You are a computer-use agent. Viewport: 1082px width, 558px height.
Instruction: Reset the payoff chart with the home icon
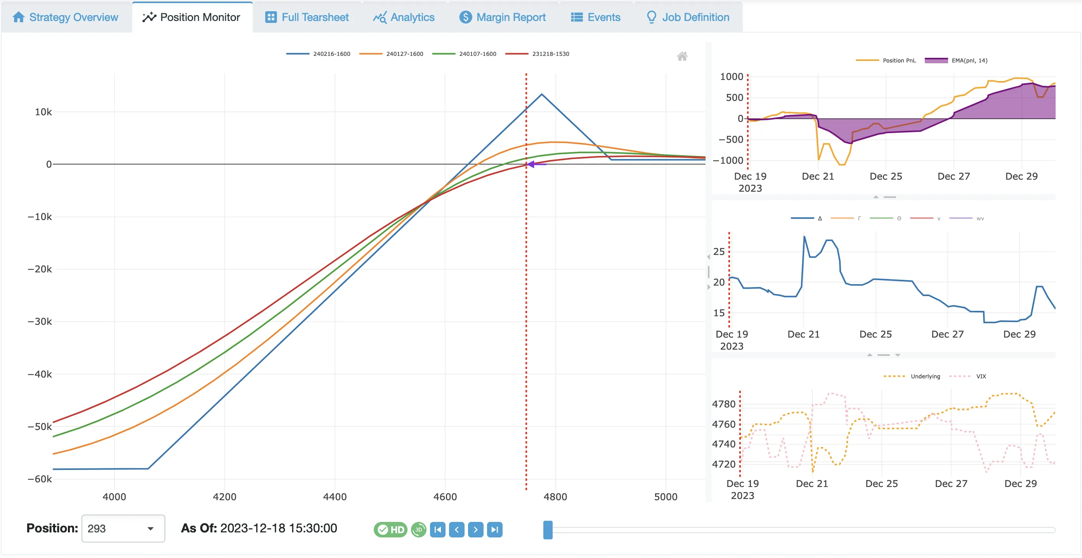coord(683,56)
